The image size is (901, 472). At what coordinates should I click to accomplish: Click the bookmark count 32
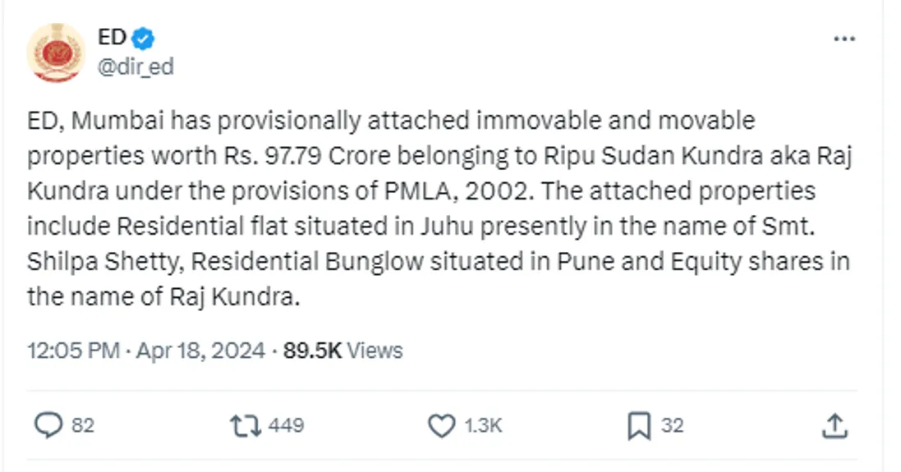click(672, 426)
